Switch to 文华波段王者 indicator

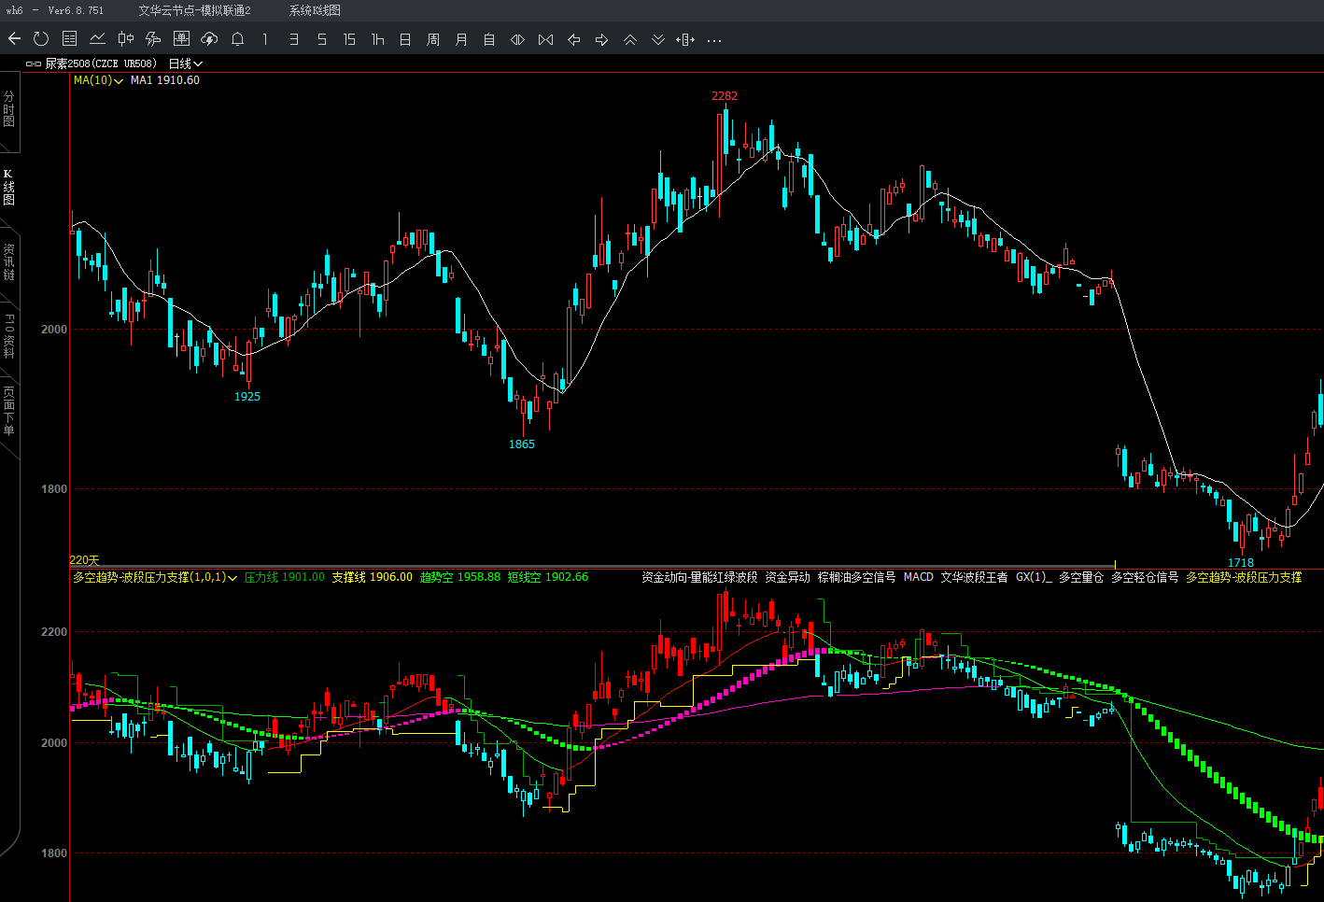pos(974,577)
